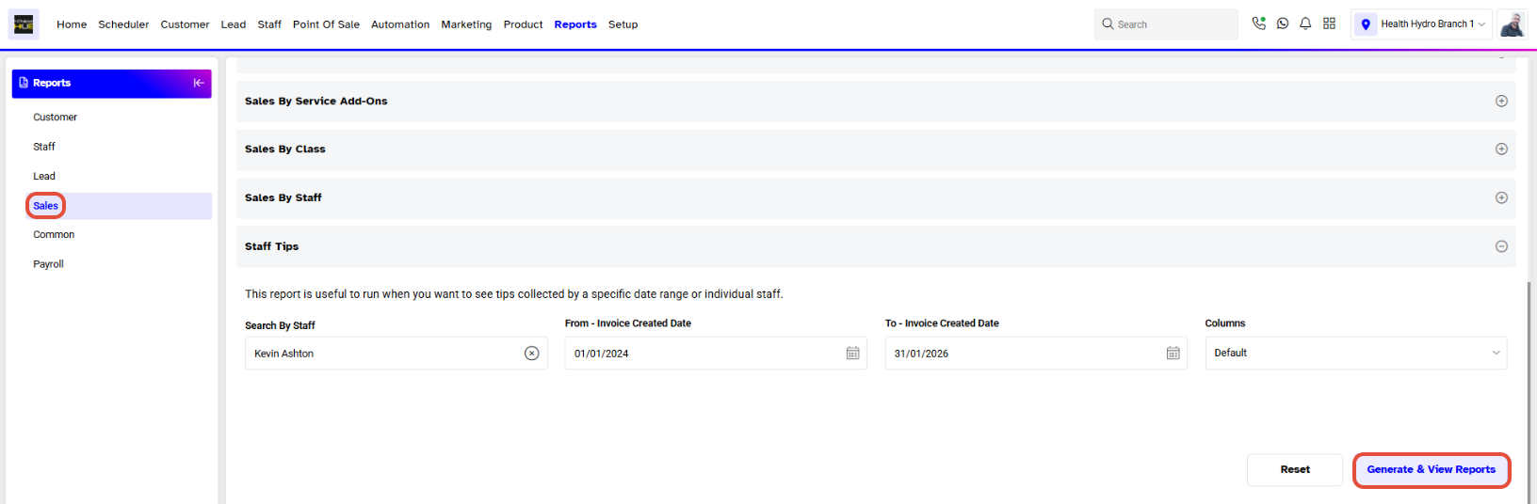This screenshot has width=1537, height=504.
Task: Click the Reports document icon in sidebar header
Action: click(24, 83)
